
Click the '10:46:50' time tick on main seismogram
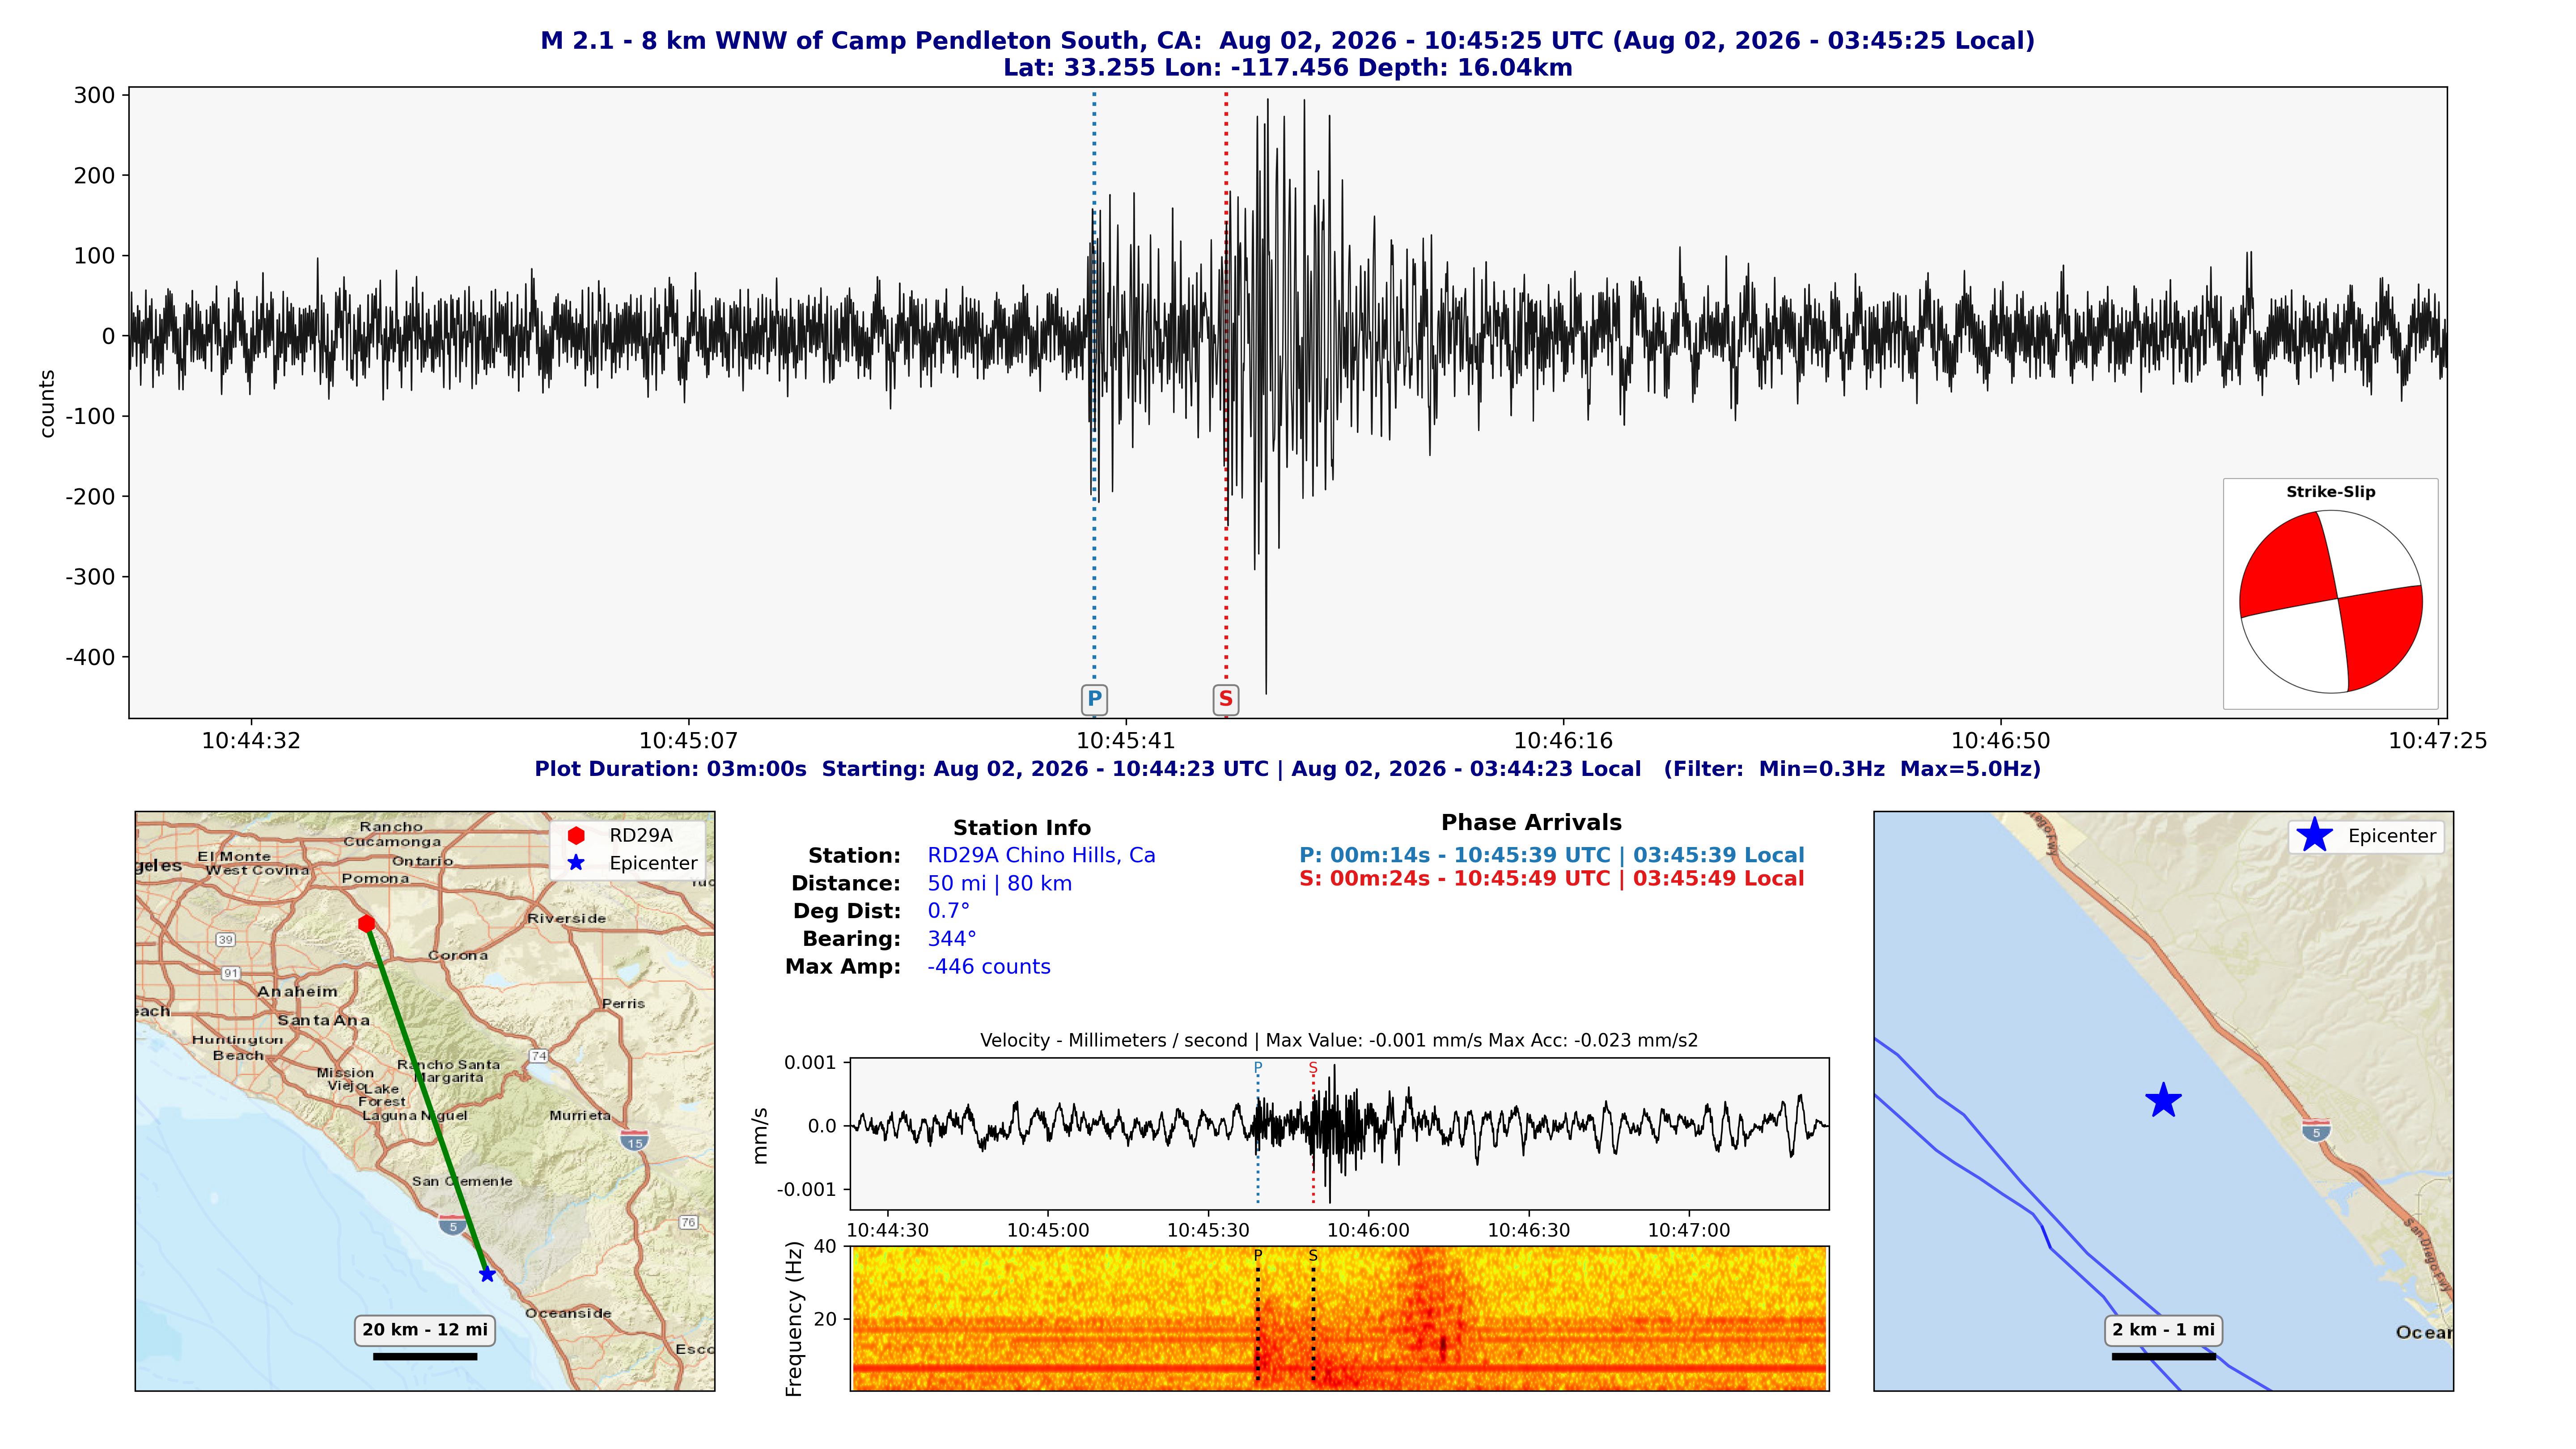click(x=2001, y=741)
